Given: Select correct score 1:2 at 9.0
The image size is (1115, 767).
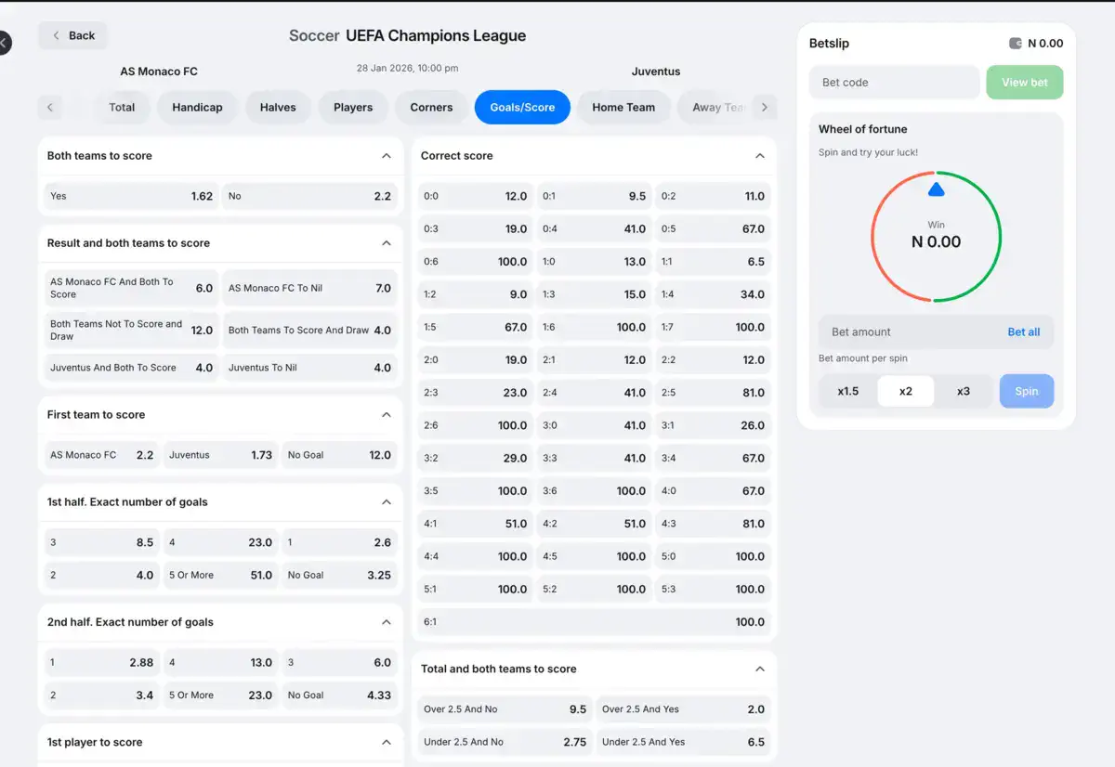Looking at the screenshot, I should coord(475,294).
